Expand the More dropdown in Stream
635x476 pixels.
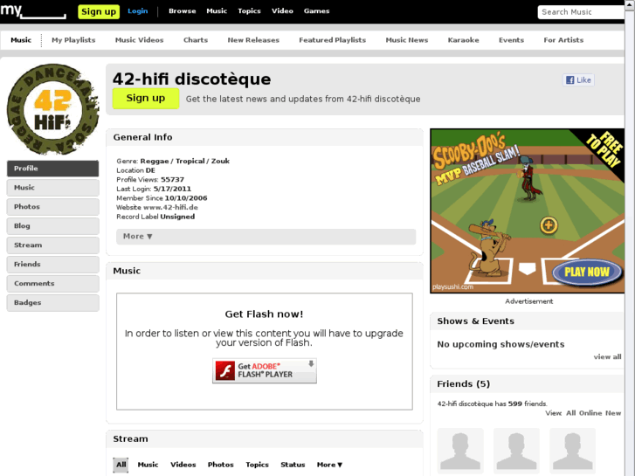click(x=329, y=465)
